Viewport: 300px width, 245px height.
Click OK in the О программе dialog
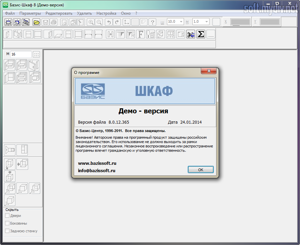tap(200, 170)
